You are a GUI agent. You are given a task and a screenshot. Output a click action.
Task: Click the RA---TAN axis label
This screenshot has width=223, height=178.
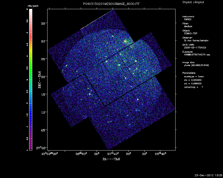point(111,159)
